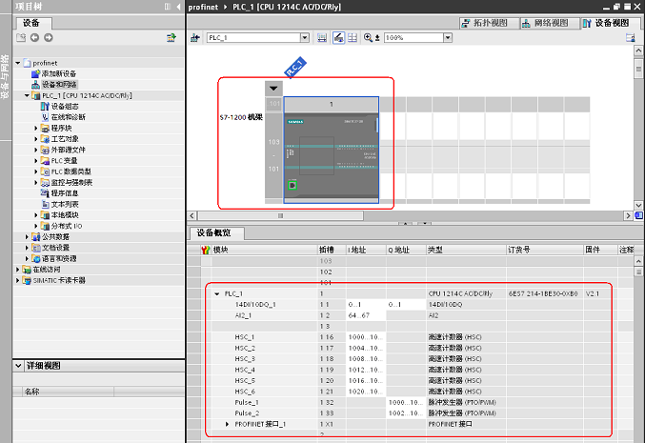Click the 在线和诊断 icon in tree

pos(45,117)
